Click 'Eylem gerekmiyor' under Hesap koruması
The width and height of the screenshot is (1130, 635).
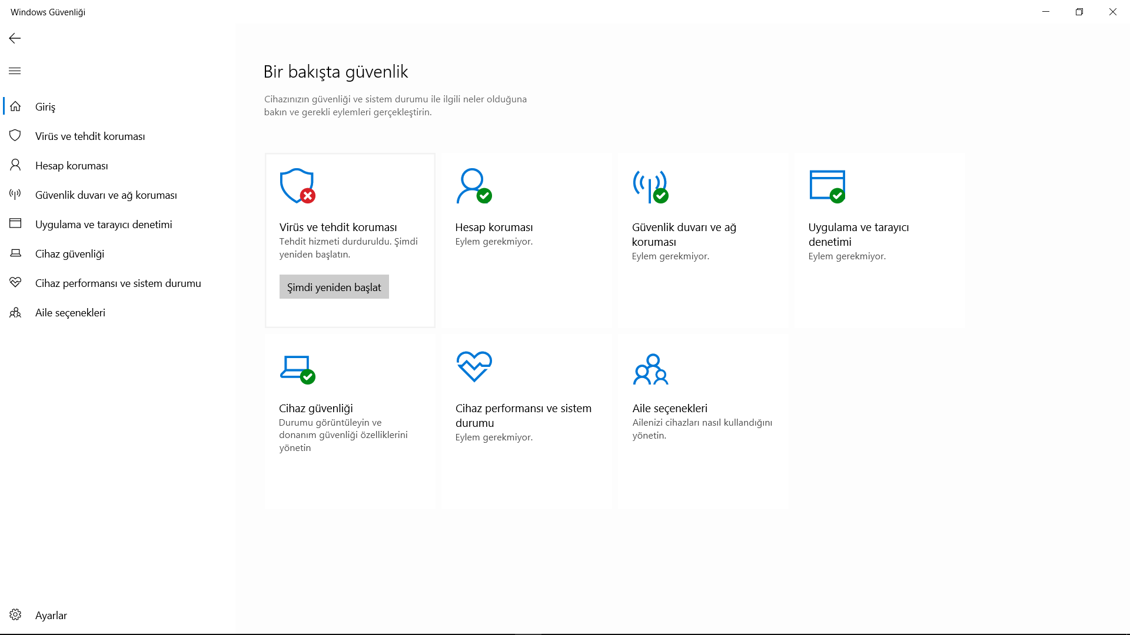(x=494, y=241)
